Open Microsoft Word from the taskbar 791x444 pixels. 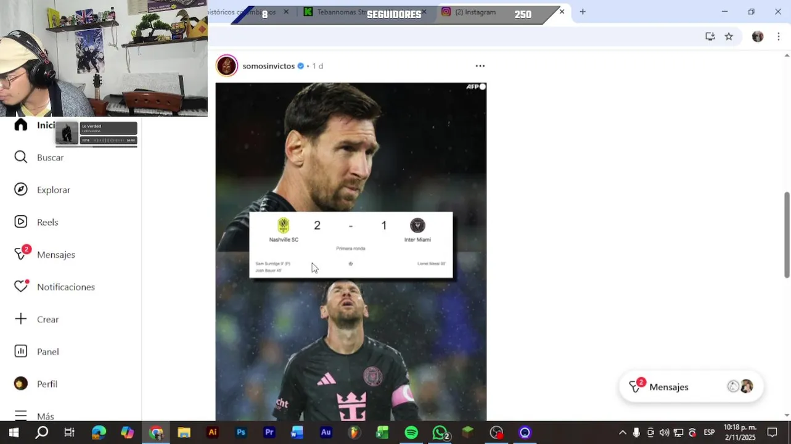(x=297, y=433)
